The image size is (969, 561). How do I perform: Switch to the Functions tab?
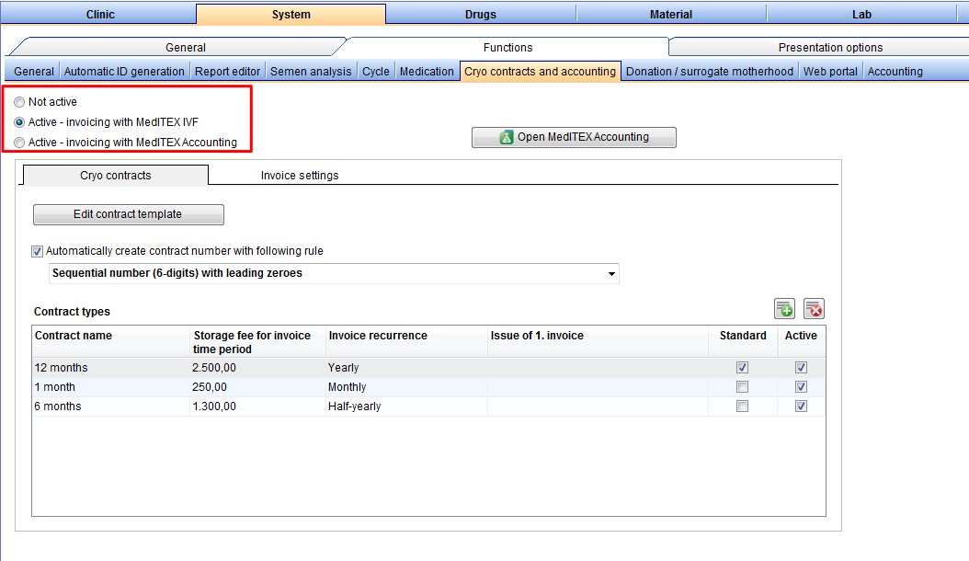click(x=508, y=48)
